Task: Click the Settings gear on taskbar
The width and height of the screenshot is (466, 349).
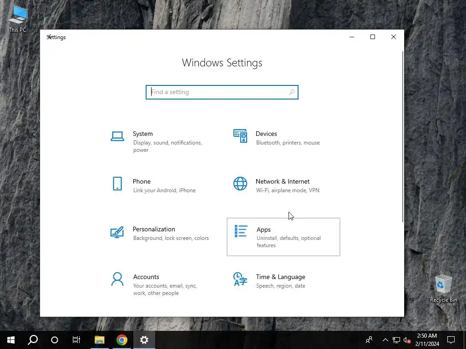Action: click(144, 340)
